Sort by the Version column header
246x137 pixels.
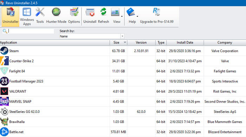point(141,42)
